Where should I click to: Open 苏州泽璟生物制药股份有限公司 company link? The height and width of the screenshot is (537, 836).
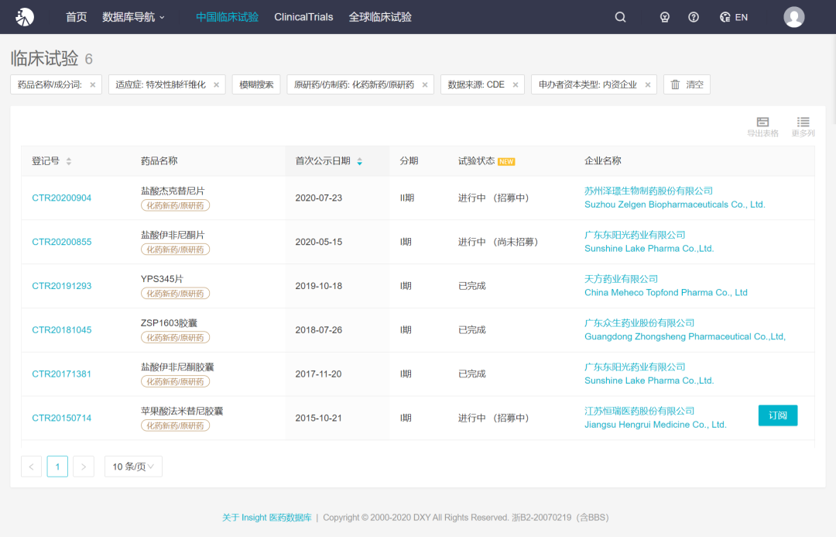point(649,191)
